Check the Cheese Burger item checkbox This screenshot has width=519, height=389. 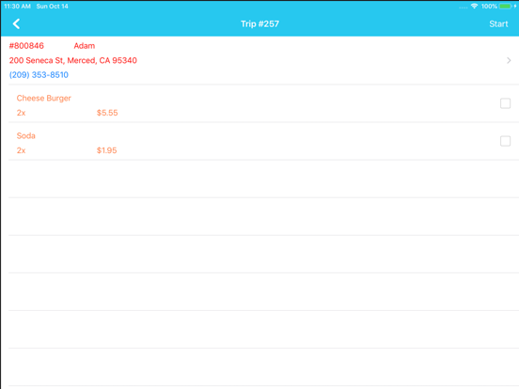(505, 103)
